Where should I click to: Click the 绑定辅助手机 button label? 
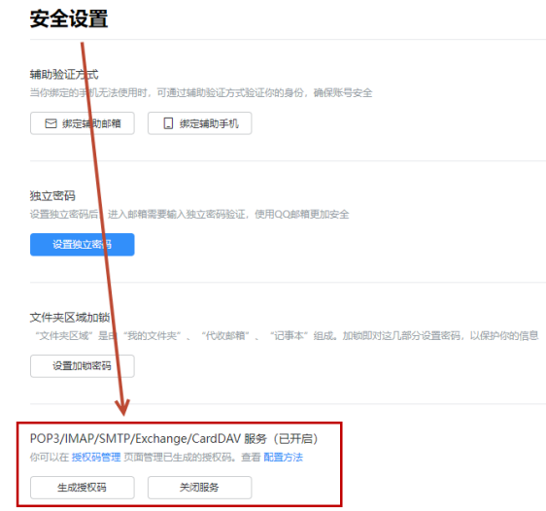209,123
